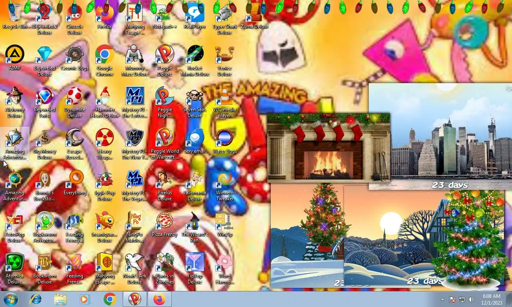Select the Venice Deluxe desktop icon
This screenshot has width=512, height=307.
click(225, 61)
